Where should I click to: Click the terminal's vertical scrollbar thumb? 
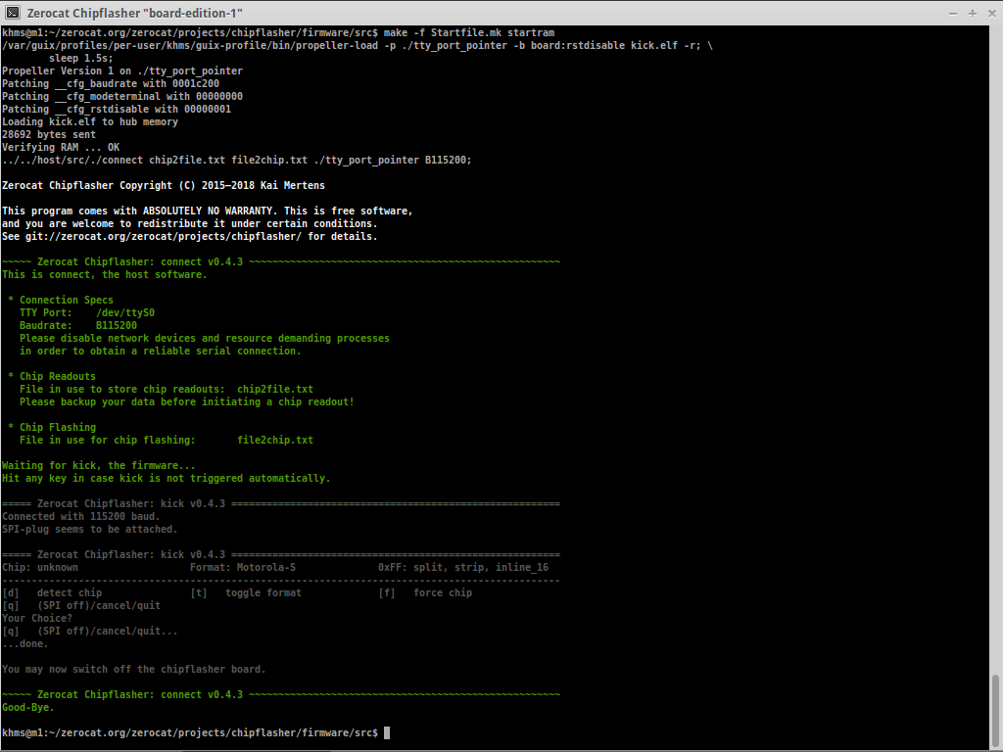click(x=996, y=710)
